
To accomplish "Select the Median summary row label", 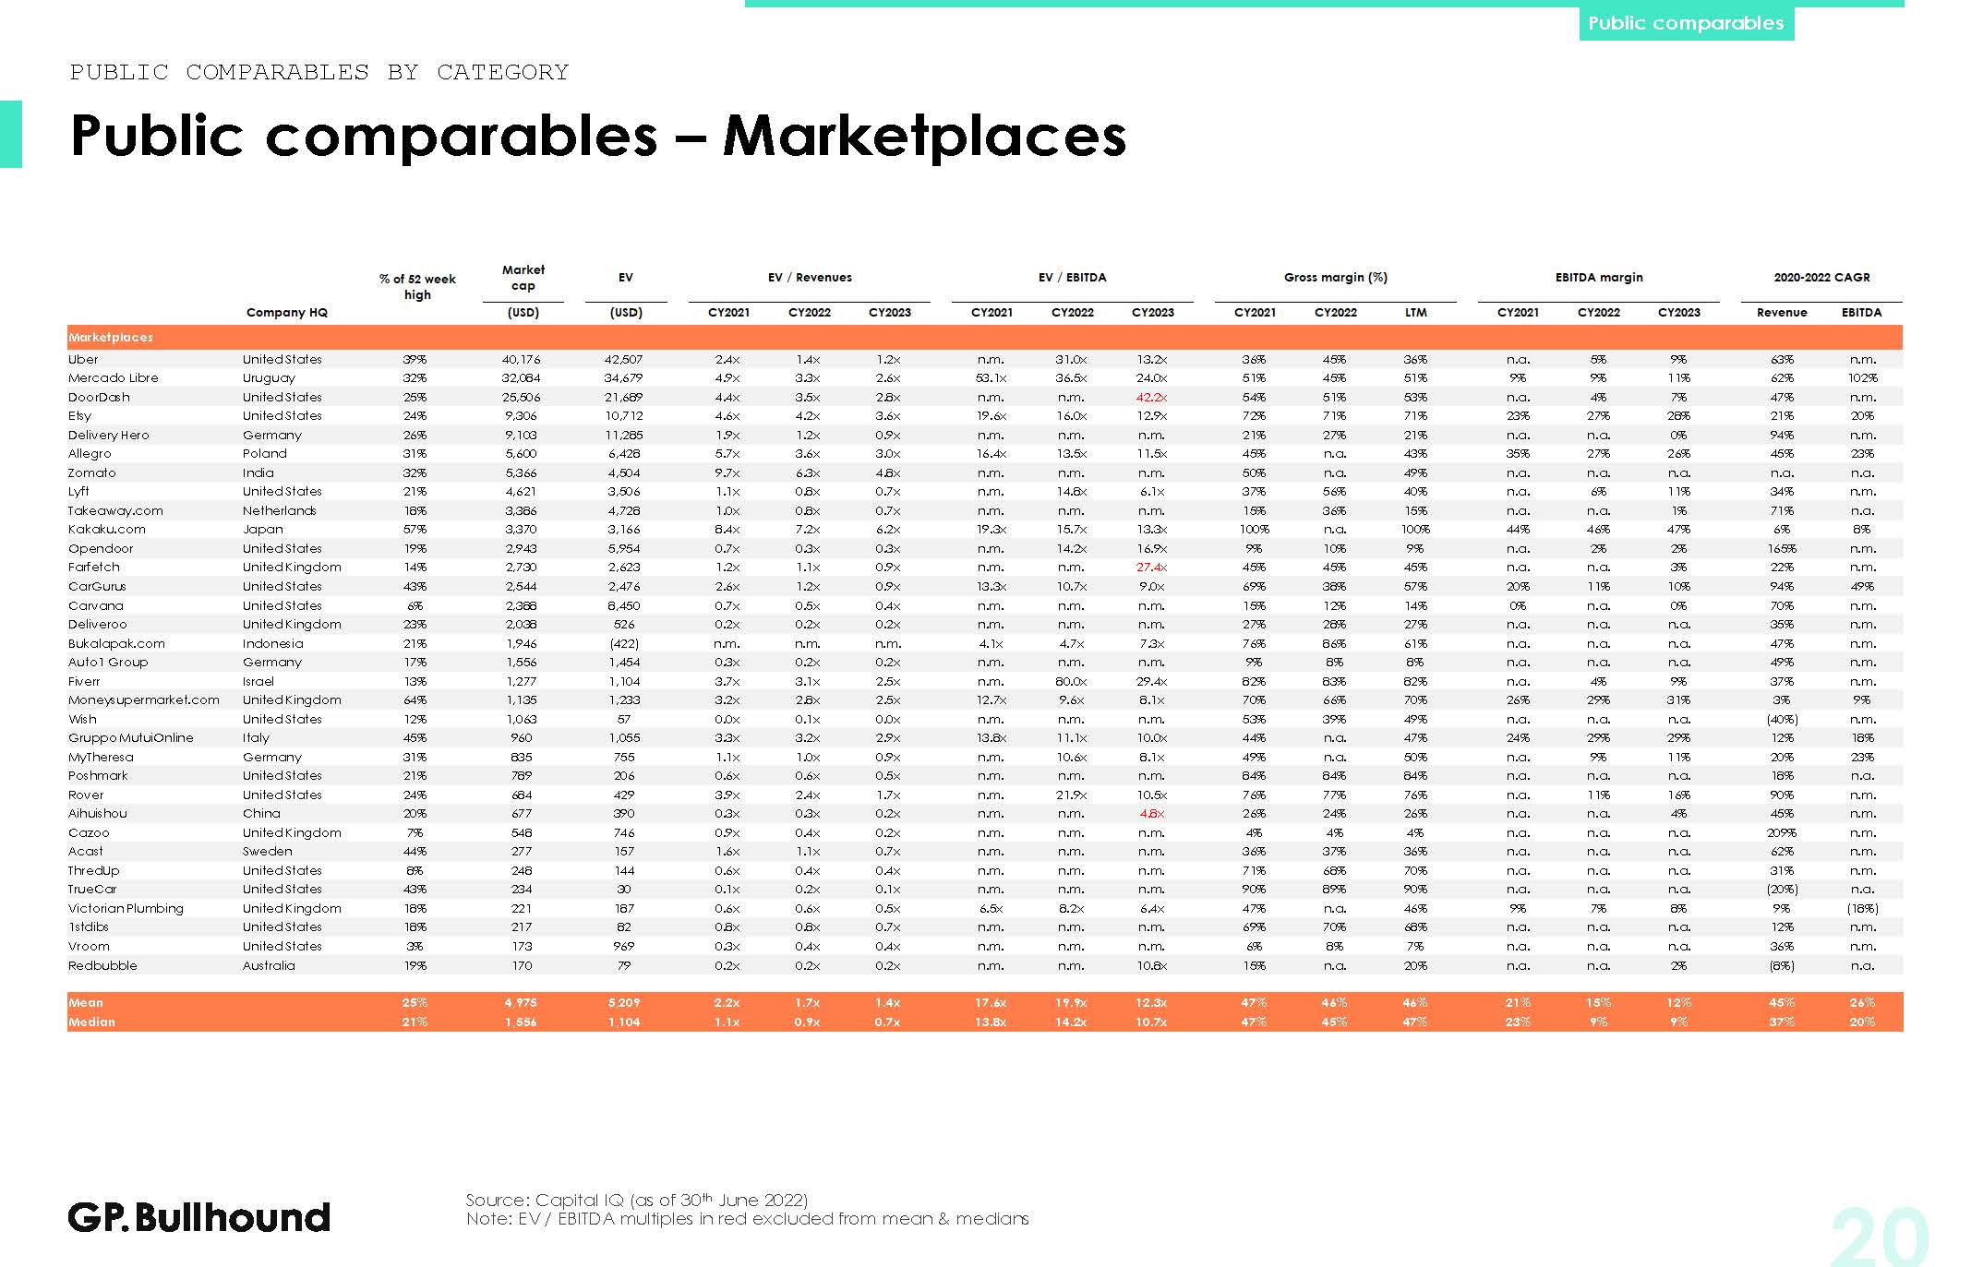I will [91, 1022].
